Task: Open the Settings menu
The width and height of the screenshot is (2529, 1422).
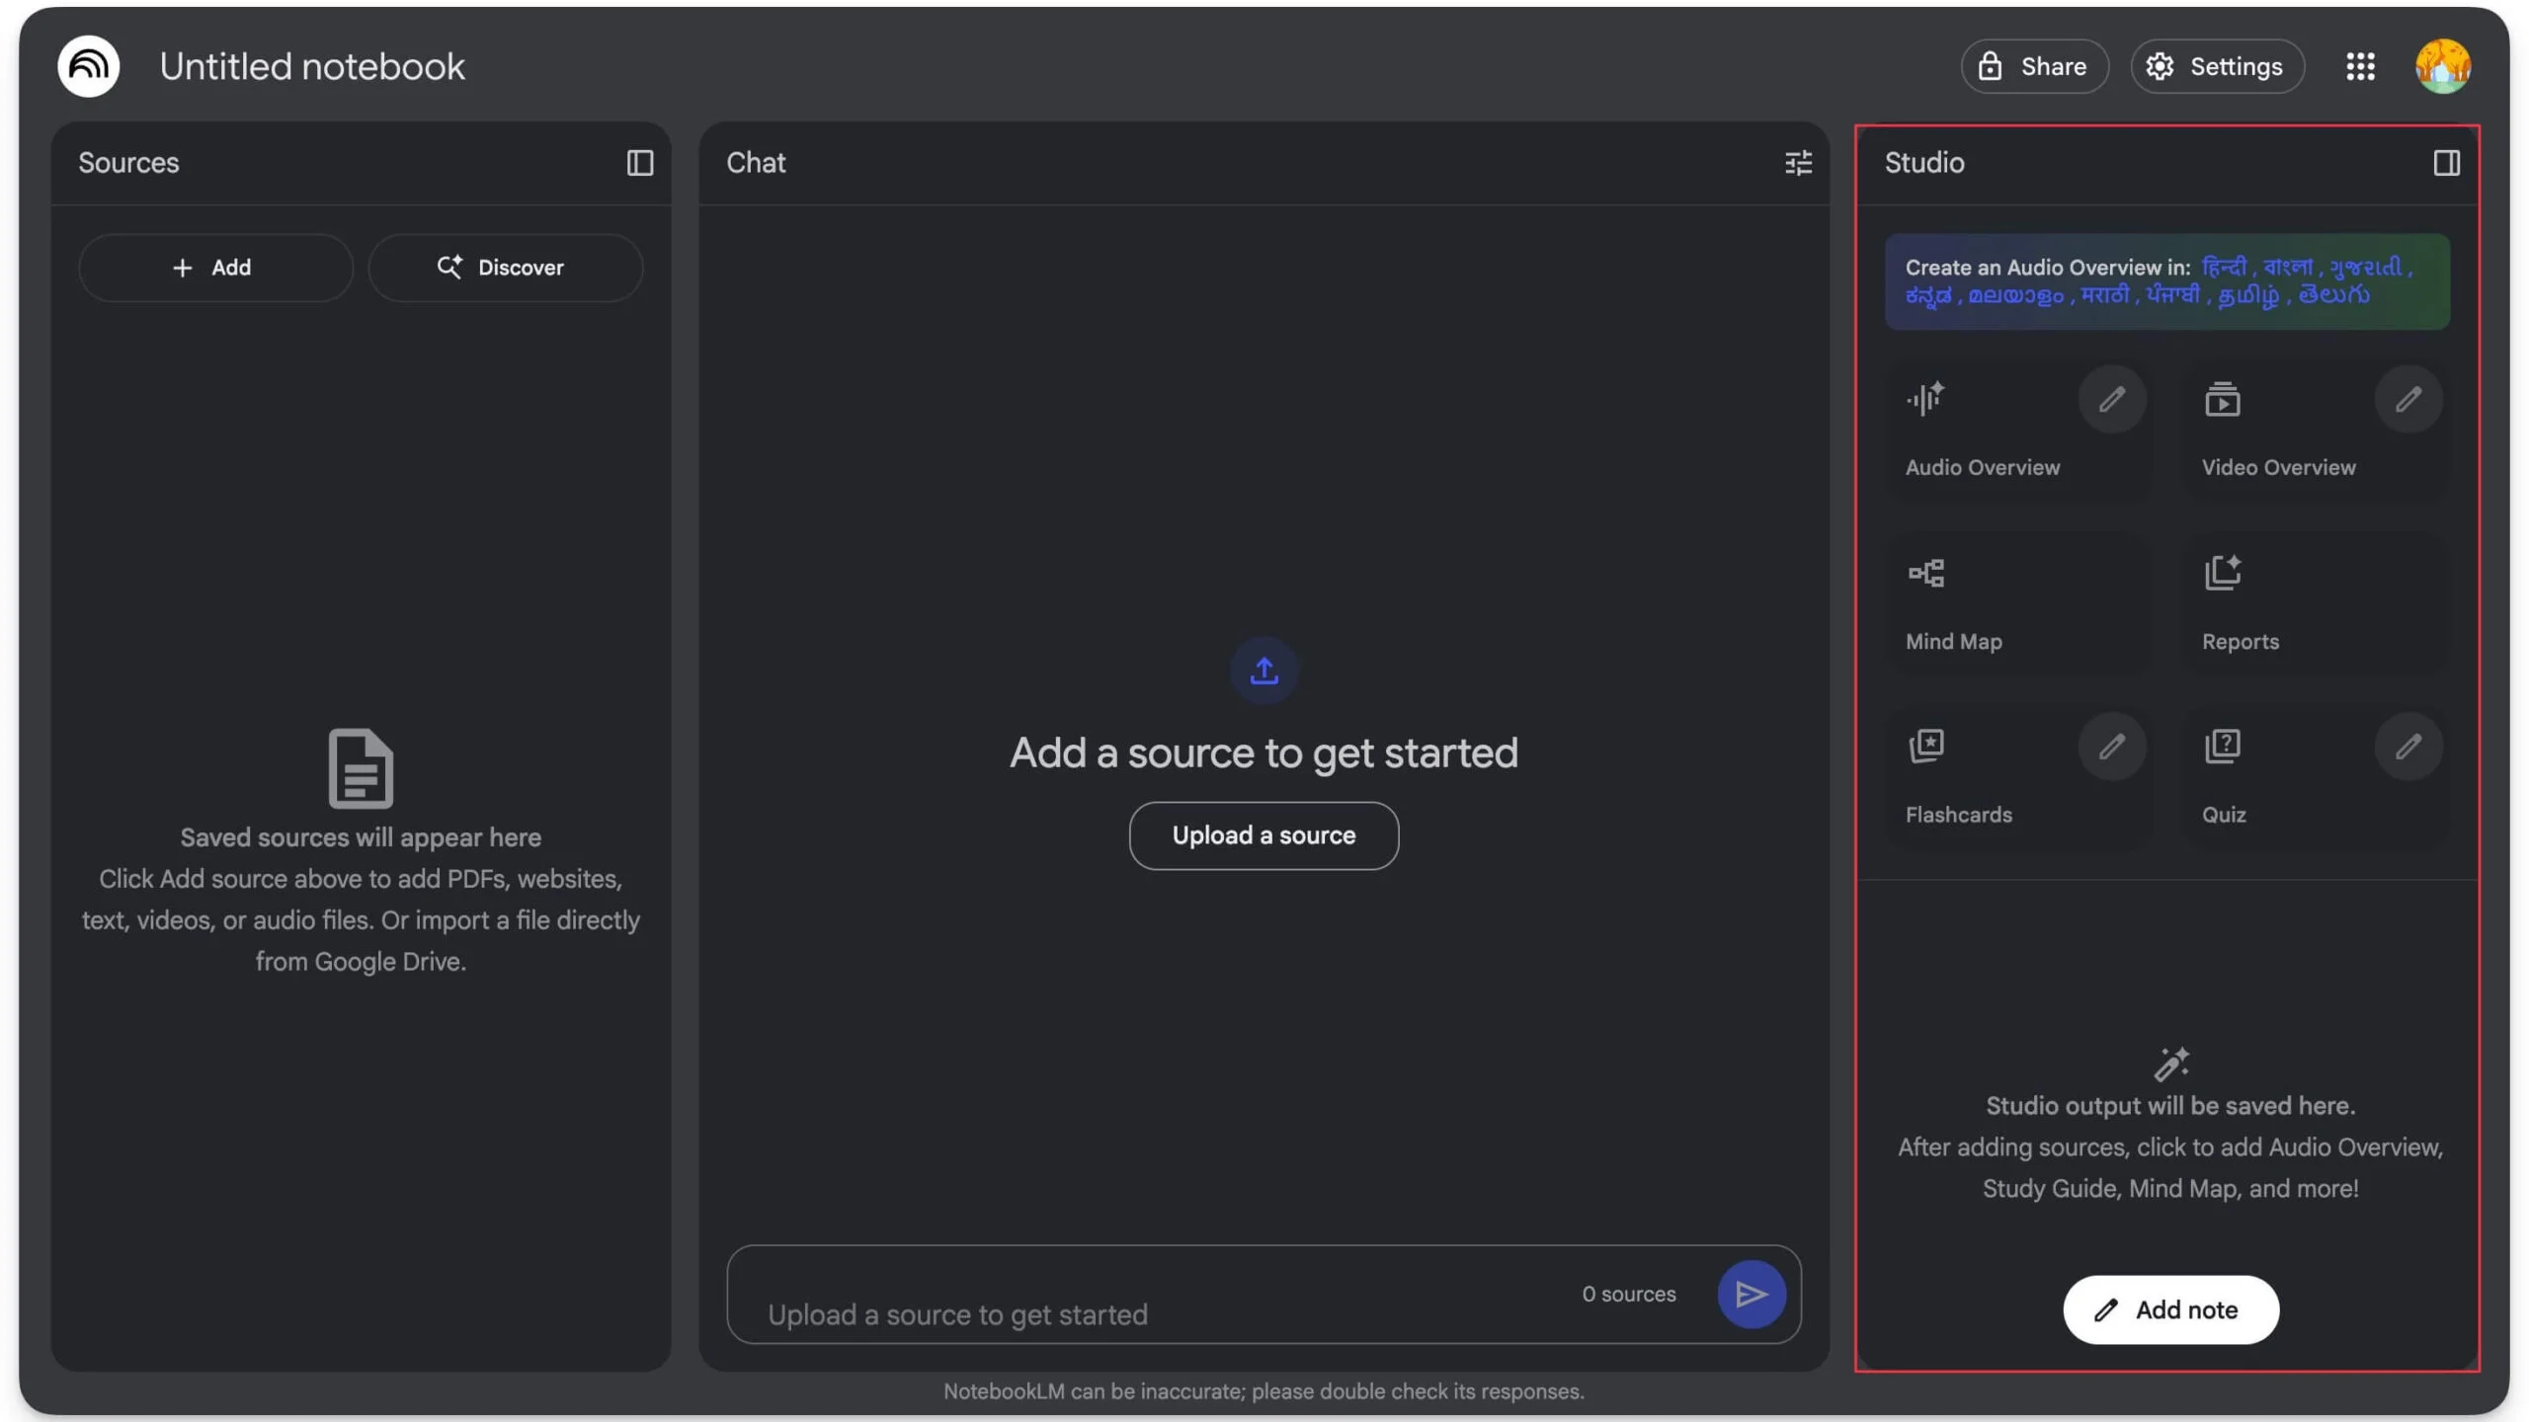Action: coord(2217,66)
